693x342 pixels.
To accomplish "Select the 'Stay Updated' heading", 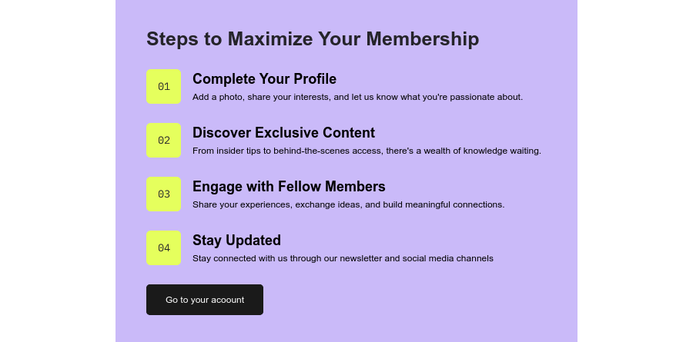I will (x=236, y=241).
